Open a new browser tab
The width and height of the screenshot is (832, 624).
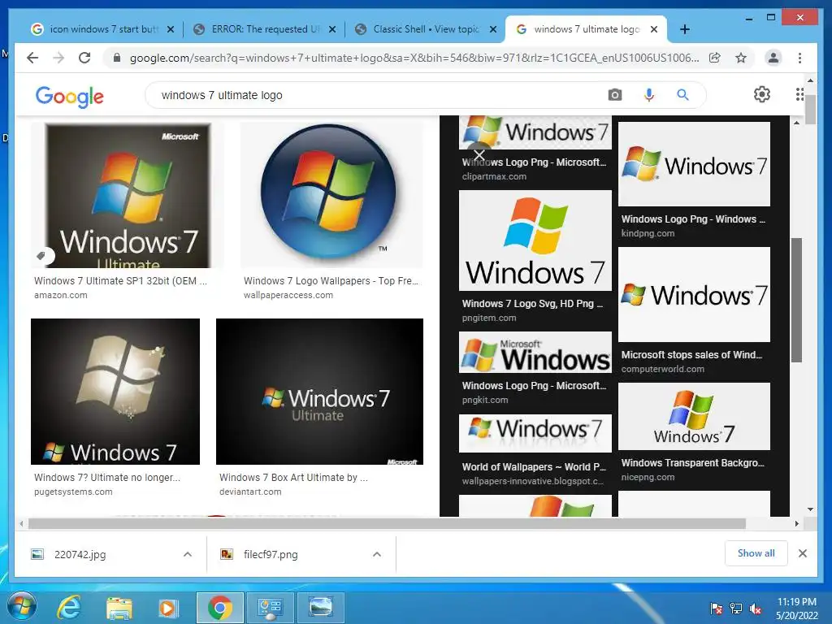pos(685,29)
